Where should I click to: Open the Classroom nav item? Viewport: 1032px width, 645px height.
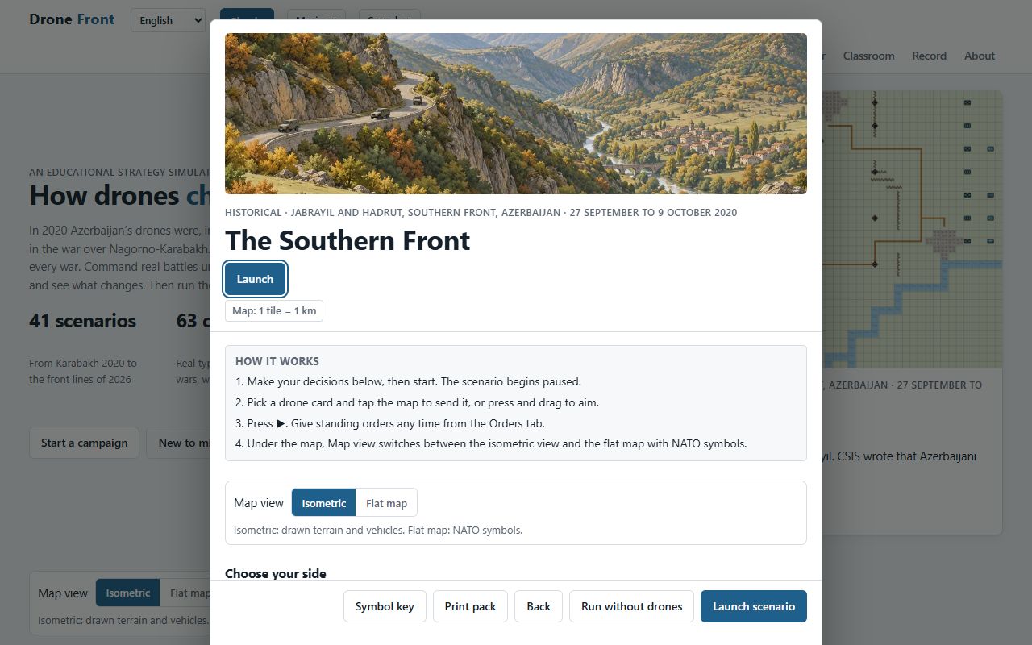tap(868, 56)
